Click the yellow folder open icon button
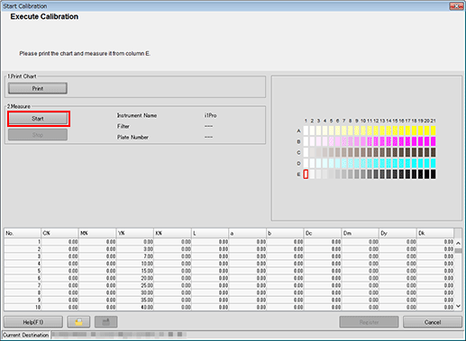Image resolution: width=466 pixels, height=341 pixels. (78, 322)
